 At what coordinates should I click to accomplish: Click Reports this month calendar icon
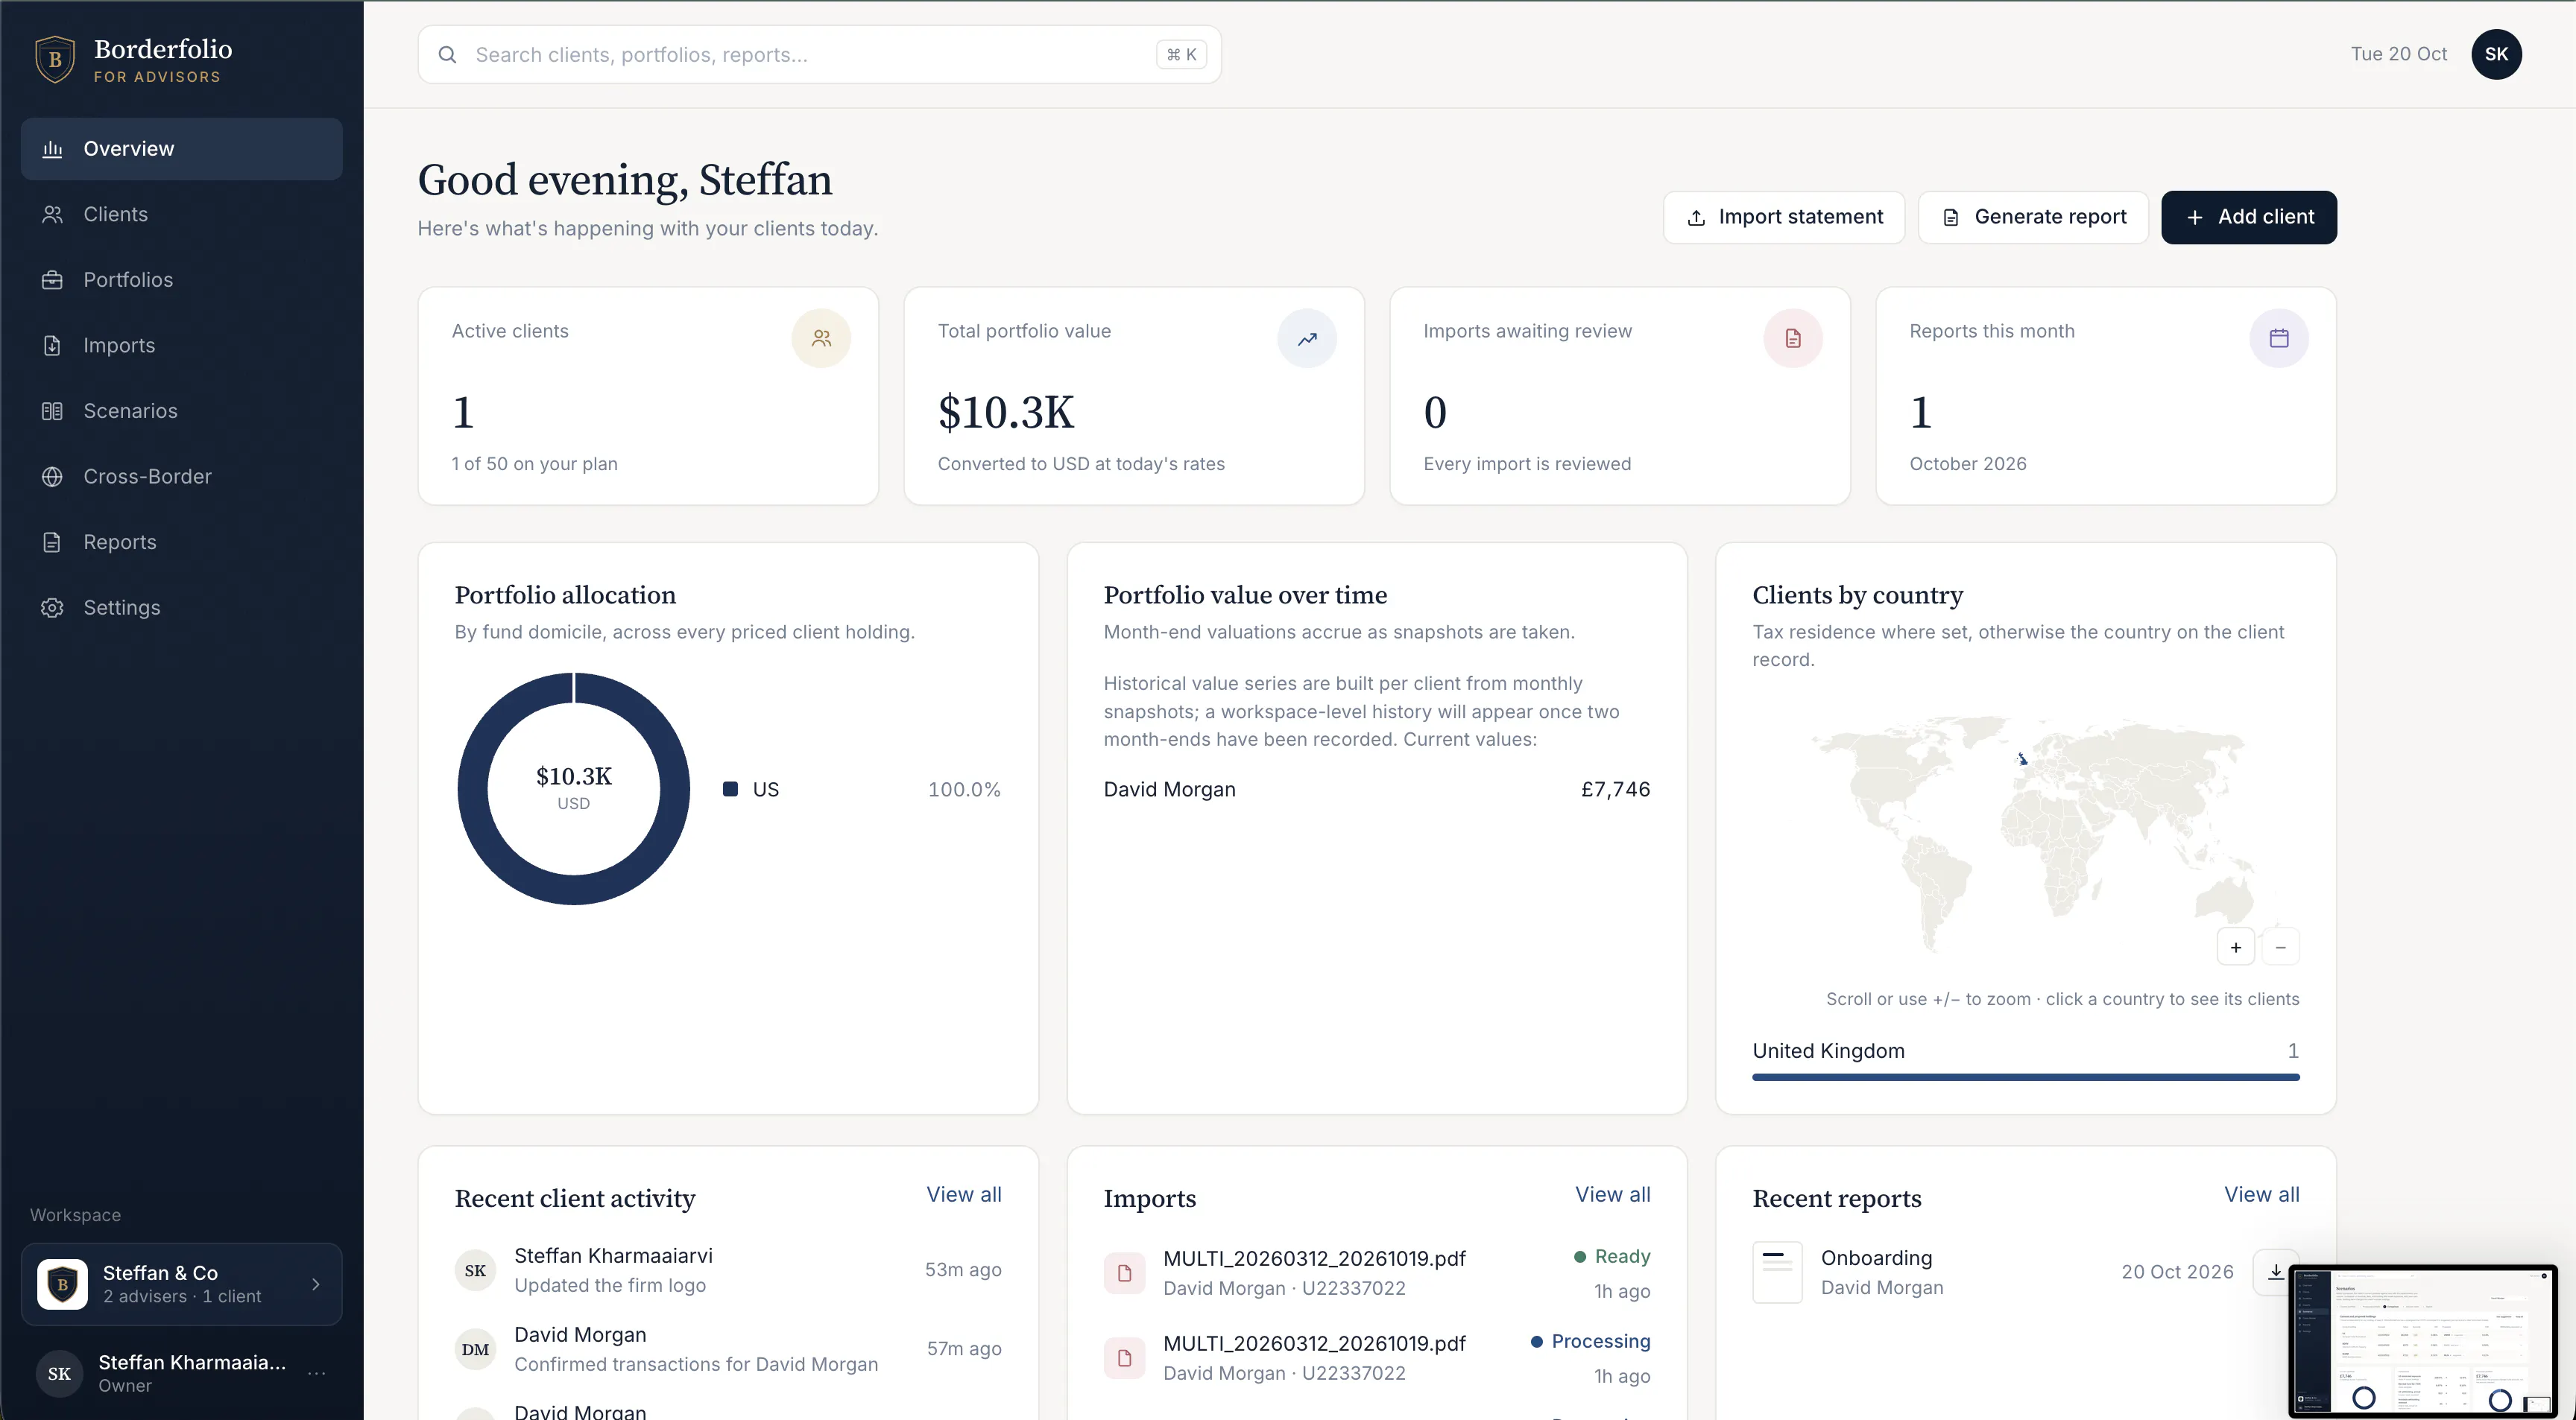point(2279,339)
